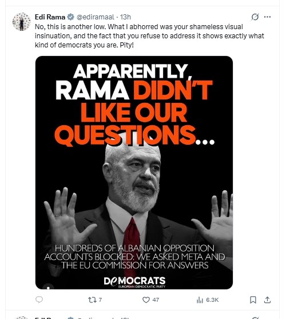Click the verified badge next to Edi Rama
This screenshot has height=319, width=290.
[x=70, y=17]
